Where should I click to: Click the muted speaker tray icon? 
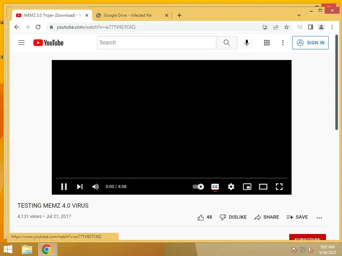point(311,250)
